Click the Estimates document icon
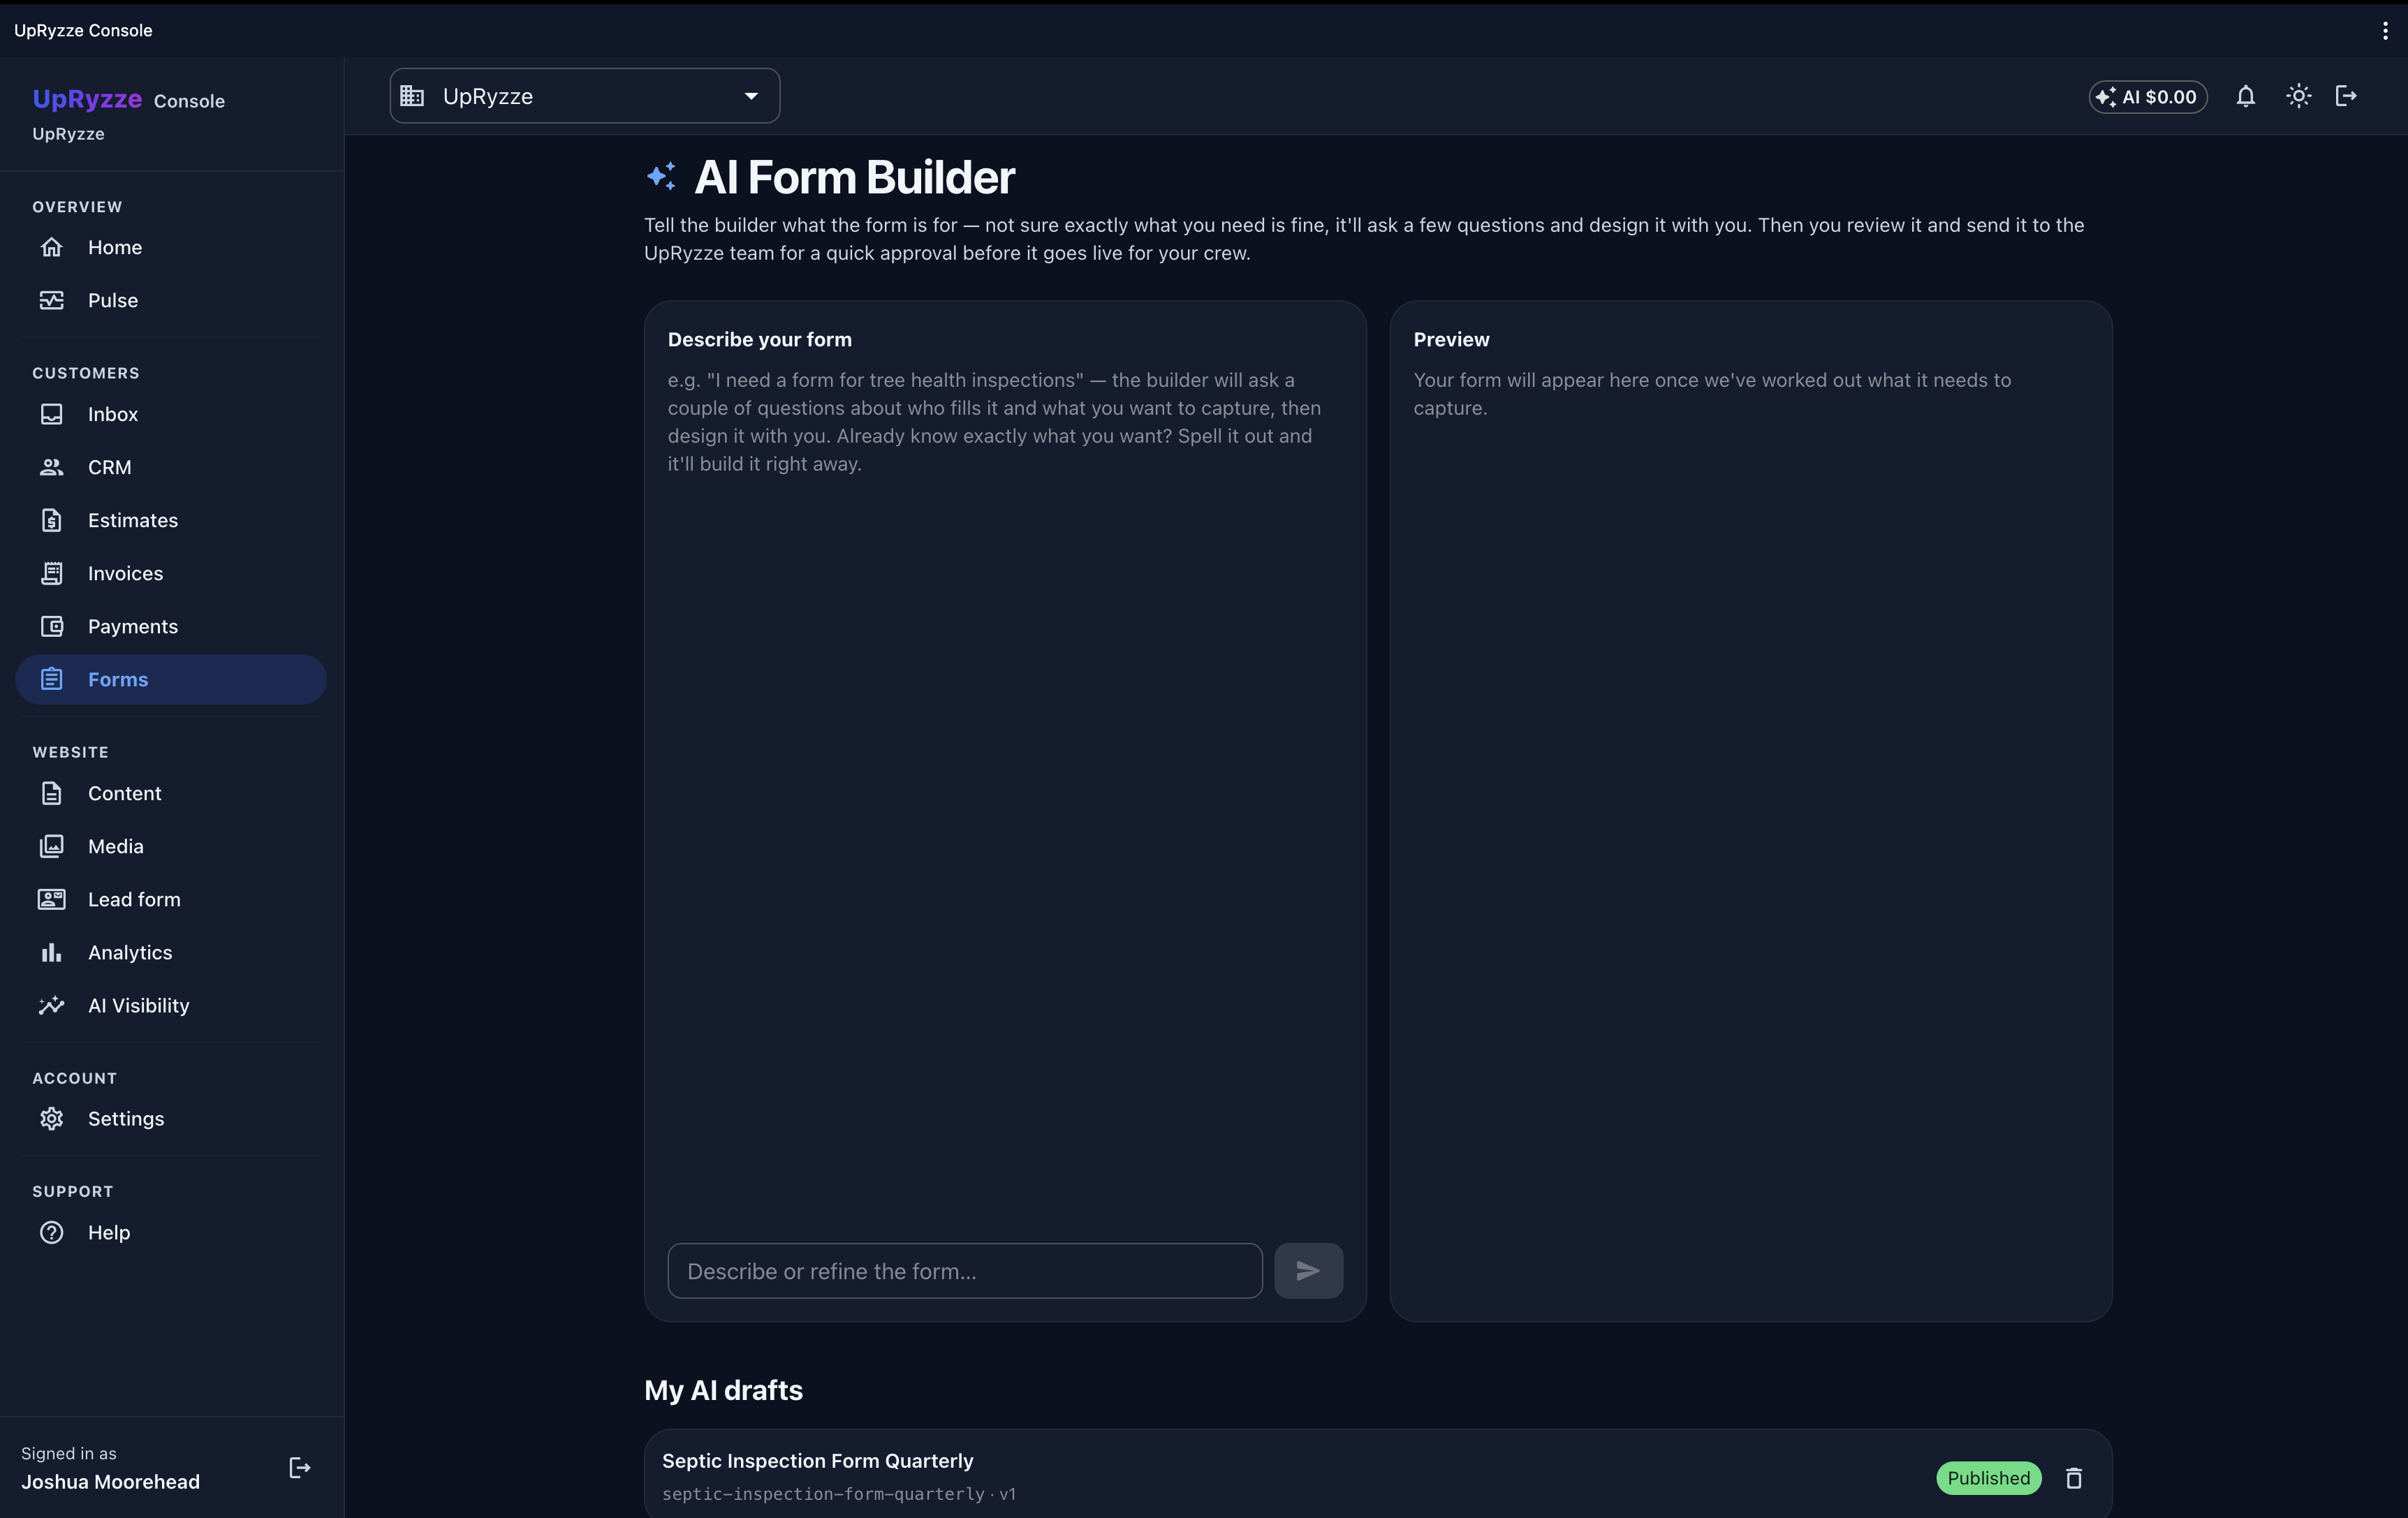 (52, 520)
